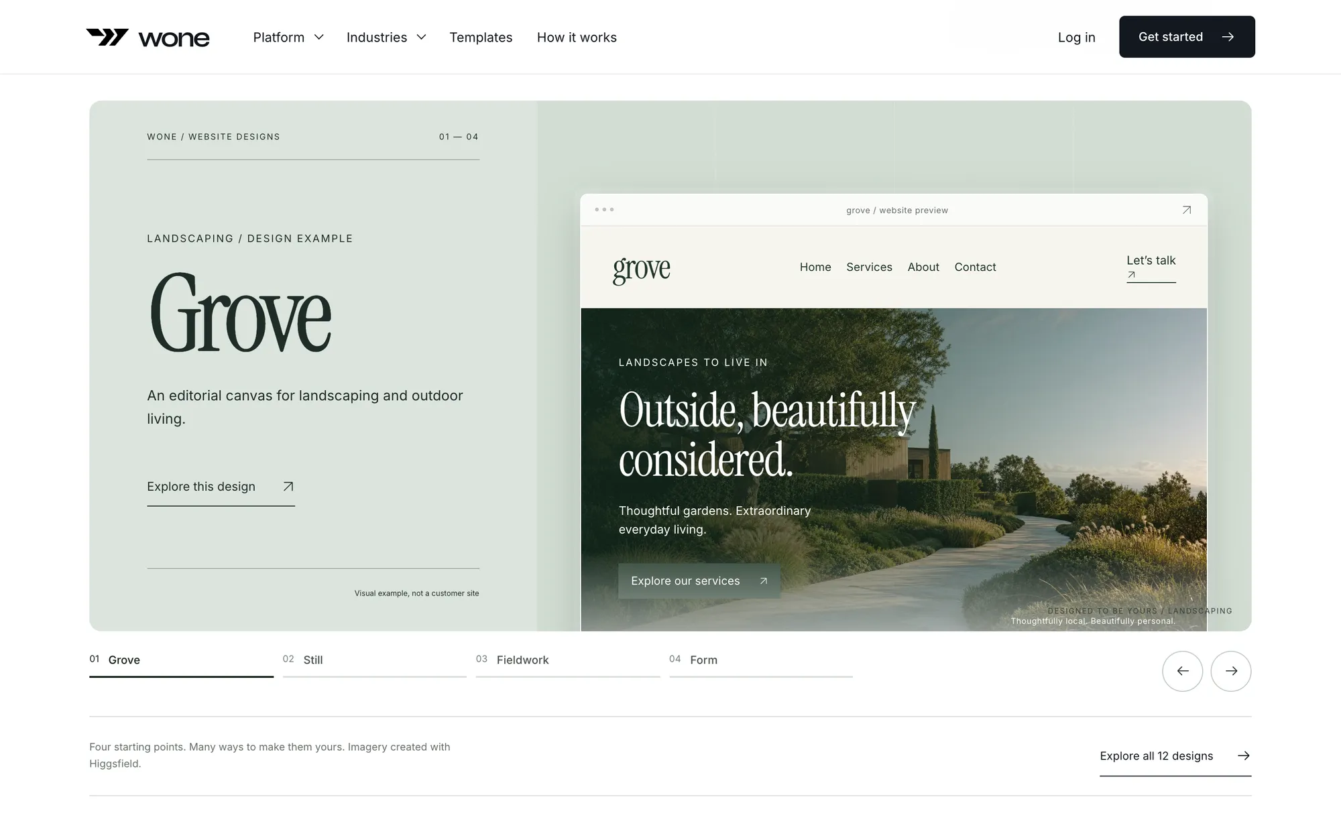Click the landscaping hero image in preview
The height and width of the screenshot is (838, 1341).
pos(894,469)
